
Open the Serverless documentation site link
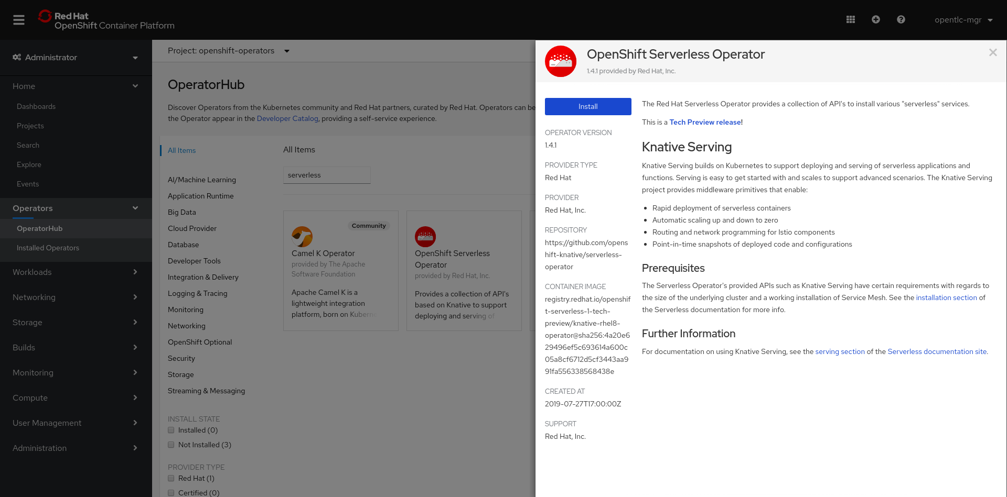pyautogui.click(x=937, y=351)
